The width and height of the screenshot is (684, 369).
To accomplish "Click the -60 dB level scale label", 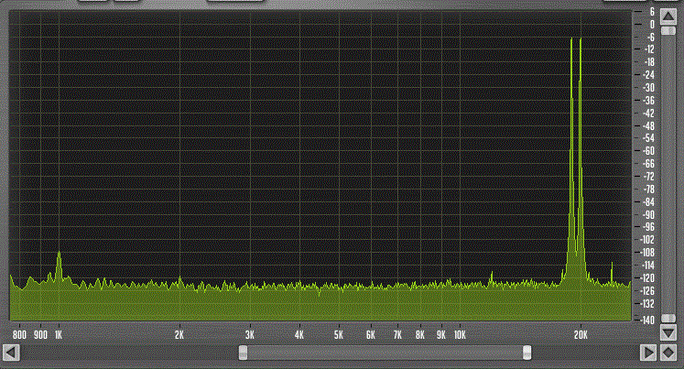I will (x=648, y=151).
